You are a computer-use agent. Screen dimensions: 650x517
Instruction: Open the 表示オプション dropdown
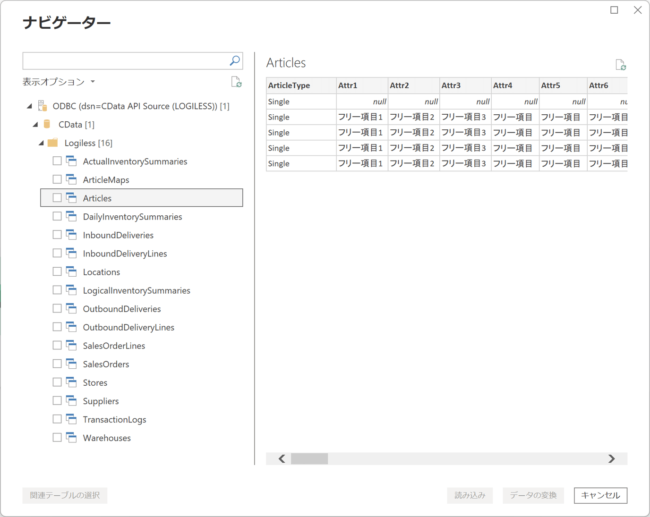(59, 82)
